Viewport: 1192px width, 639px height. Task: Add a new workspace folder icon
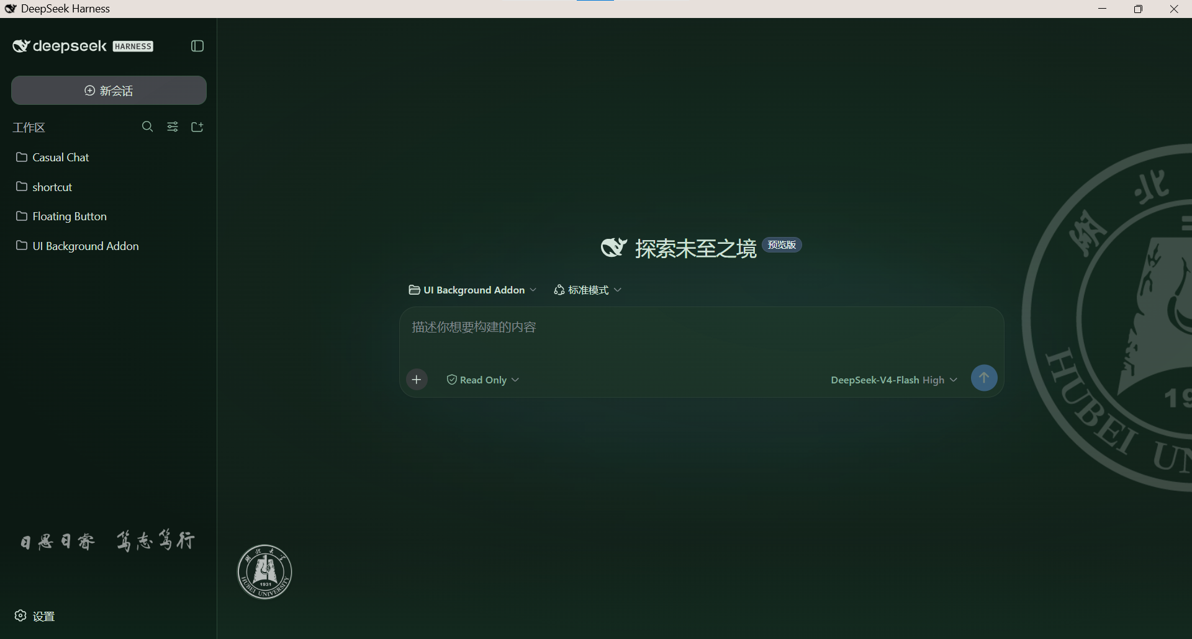pyautogui.click(x=197, y=127)
